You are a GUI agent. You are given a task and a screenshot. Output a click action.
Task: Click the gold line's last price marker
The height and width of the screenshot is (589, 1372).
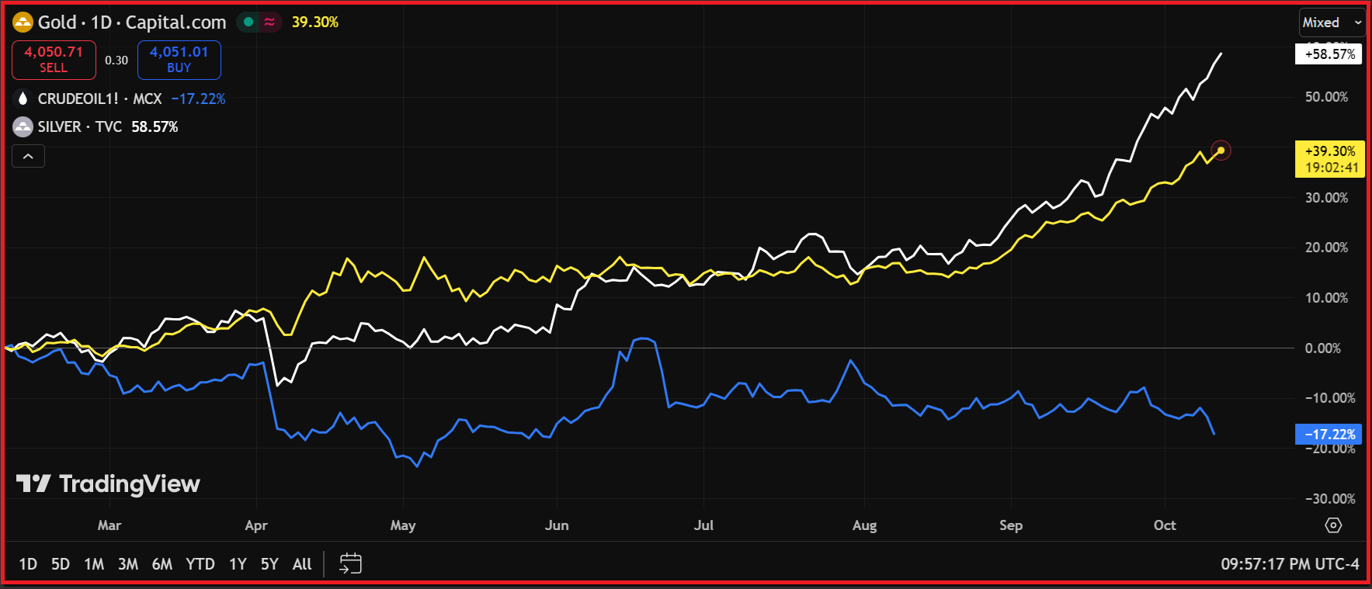click(1221, 151)
